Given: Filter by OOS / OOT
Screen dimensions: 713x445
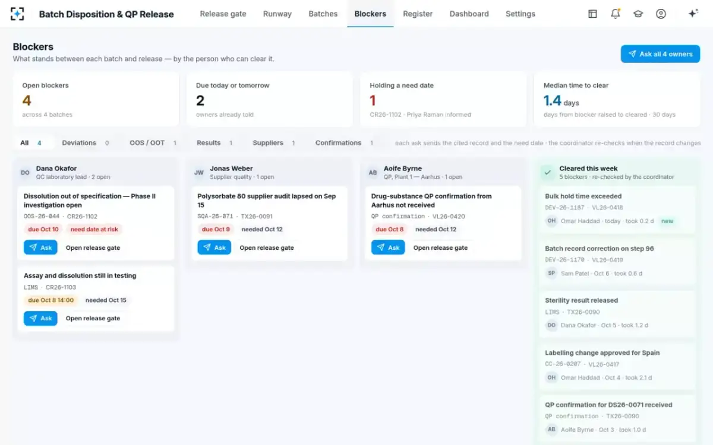Looking at the screenshot, I should (153, 143).
